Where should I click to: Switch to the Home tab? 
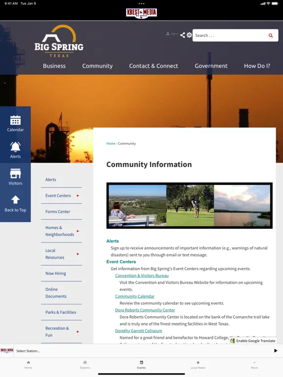point(28,365)
